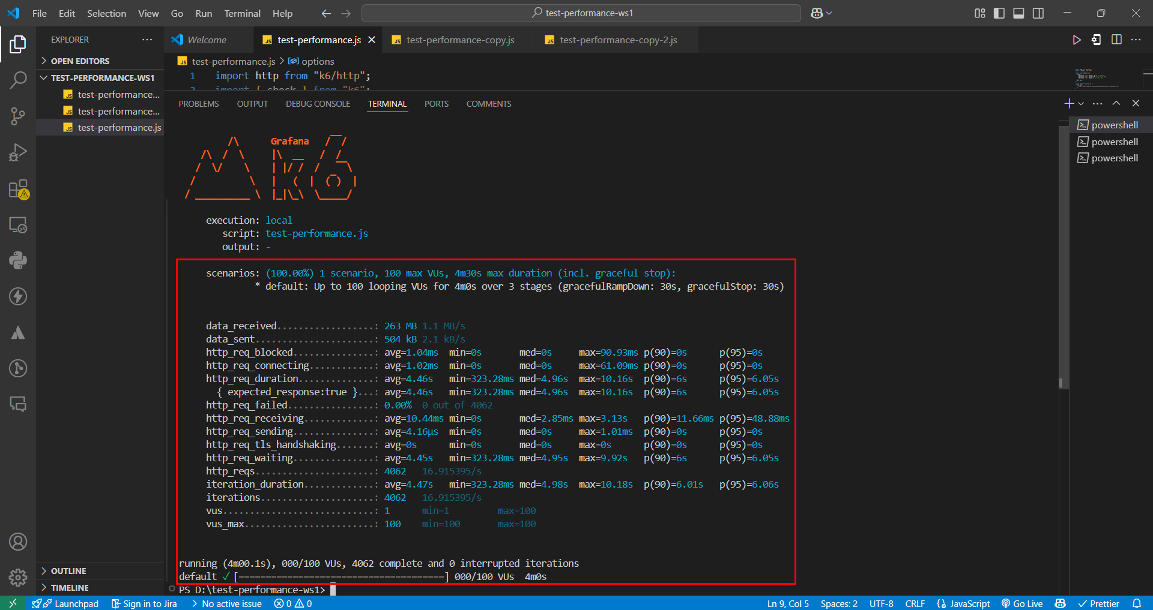Switch to the DEBUG CONSOLE tab
This screenshot has width=1153, height=610.
(318, 104)
